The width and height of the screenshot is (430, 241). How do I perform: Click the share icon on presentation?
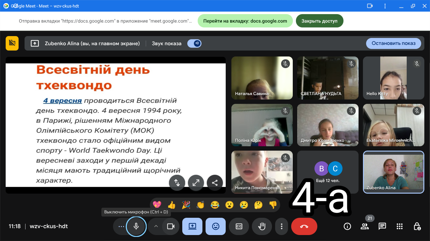click(215, 183)
